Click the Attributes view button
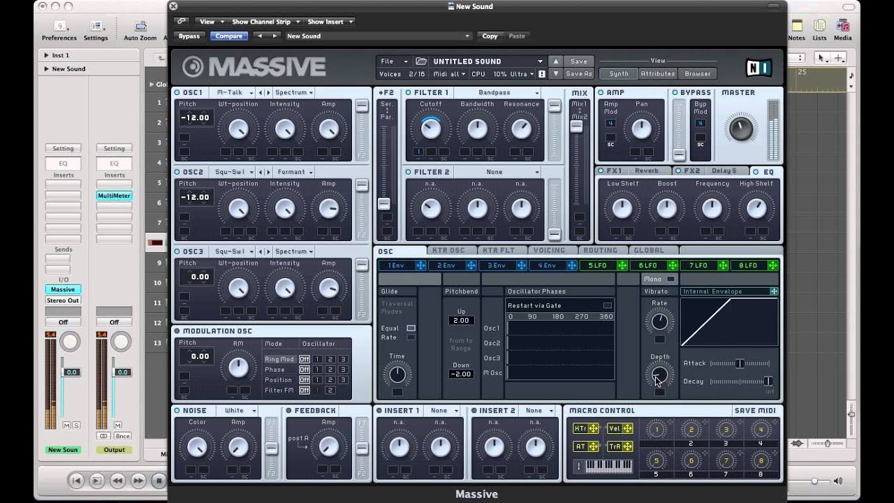 (658, 74)
